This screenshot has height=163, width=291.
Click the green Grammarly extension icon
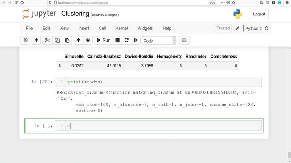coord(280,3)
